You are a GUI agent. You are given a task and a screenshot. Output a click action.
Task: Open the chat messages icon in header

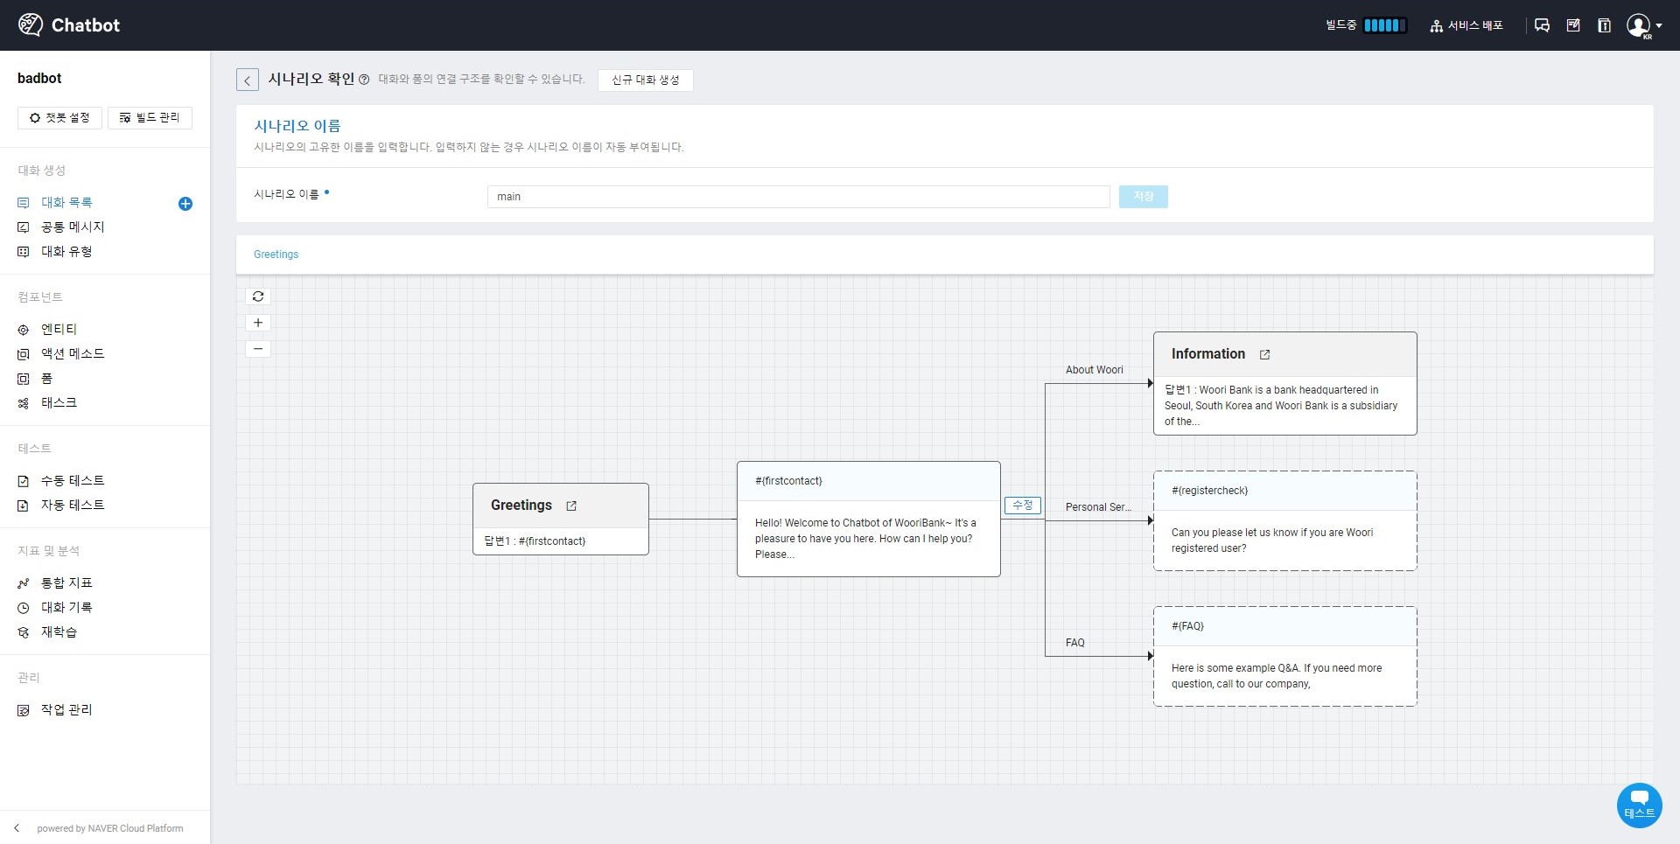point(1542,25)
